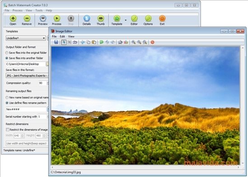
Task: Click the 'C:\Ontecnia\img33.jpg' status bar path
Action: point(66,172)
